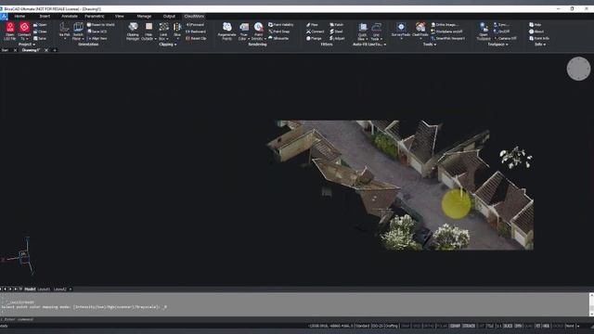Open the Manage ribbon tab

[x=144, y=17]
